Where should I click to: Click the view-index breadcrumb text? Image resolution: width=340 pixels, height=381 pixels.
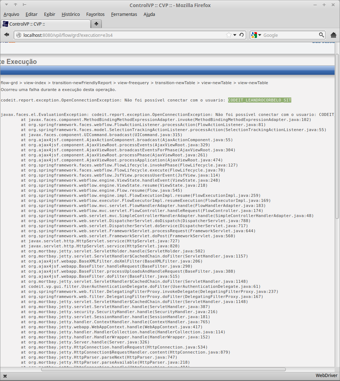(x=35, y=83)
